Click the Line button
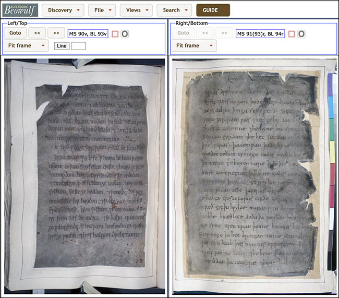 pos(62,46)
